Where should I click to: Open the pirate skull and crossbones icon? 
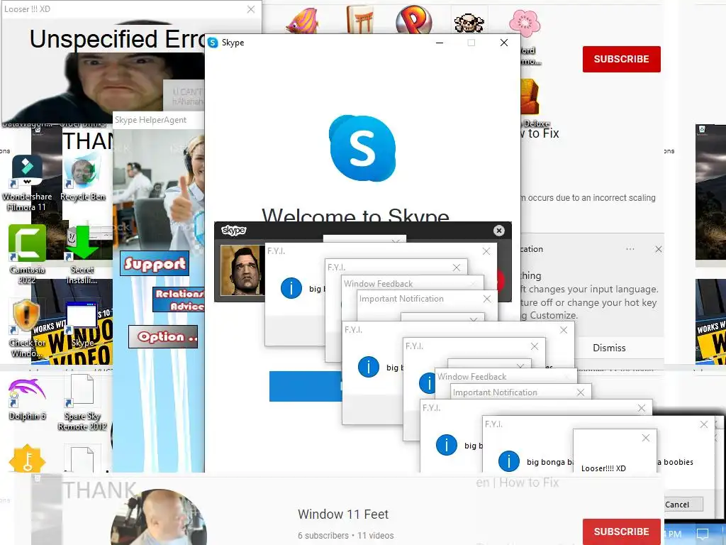469,22
